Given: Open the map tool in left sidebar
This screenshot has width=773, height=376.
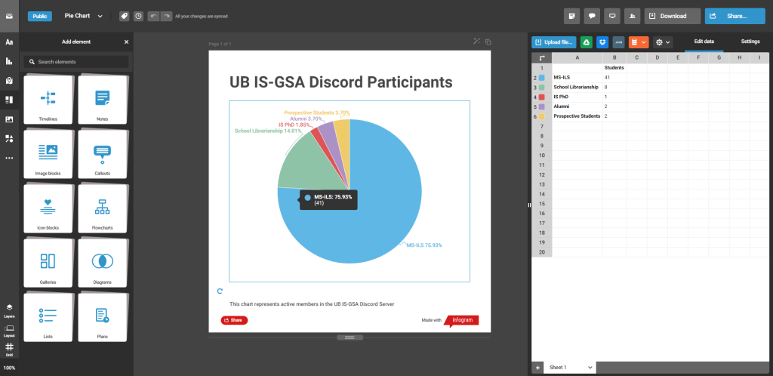Looking at the screenshot, I should [x=9, y=81].
